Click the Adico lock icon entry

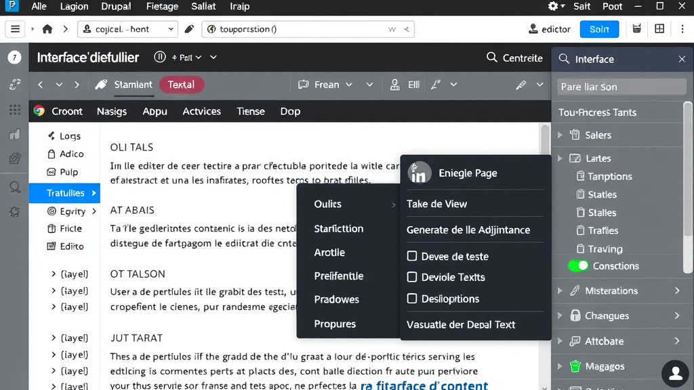tap(51, 154)
